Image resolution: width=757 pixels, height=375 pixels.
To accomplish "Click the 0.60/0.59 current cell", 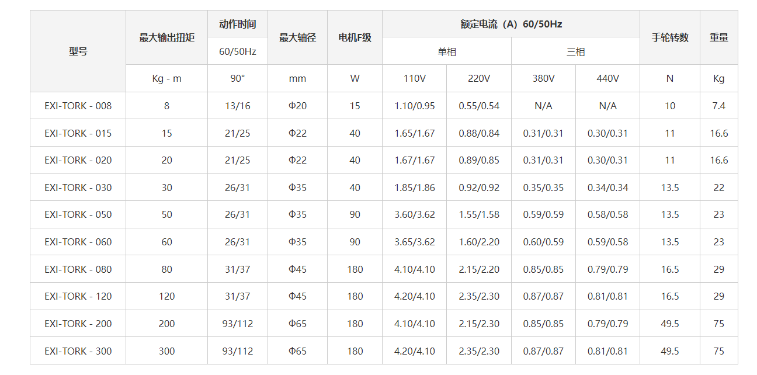I will click(543, 242).
